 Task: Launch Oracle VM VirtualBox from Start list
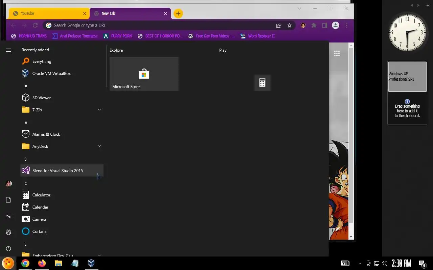point(62,74)
